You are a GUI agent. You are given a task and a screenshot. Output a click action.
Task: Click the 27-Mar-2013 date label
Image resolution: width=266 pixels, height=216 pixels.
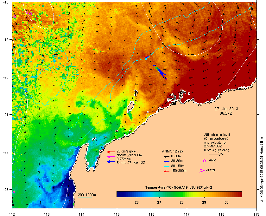[x=226, y=109]
